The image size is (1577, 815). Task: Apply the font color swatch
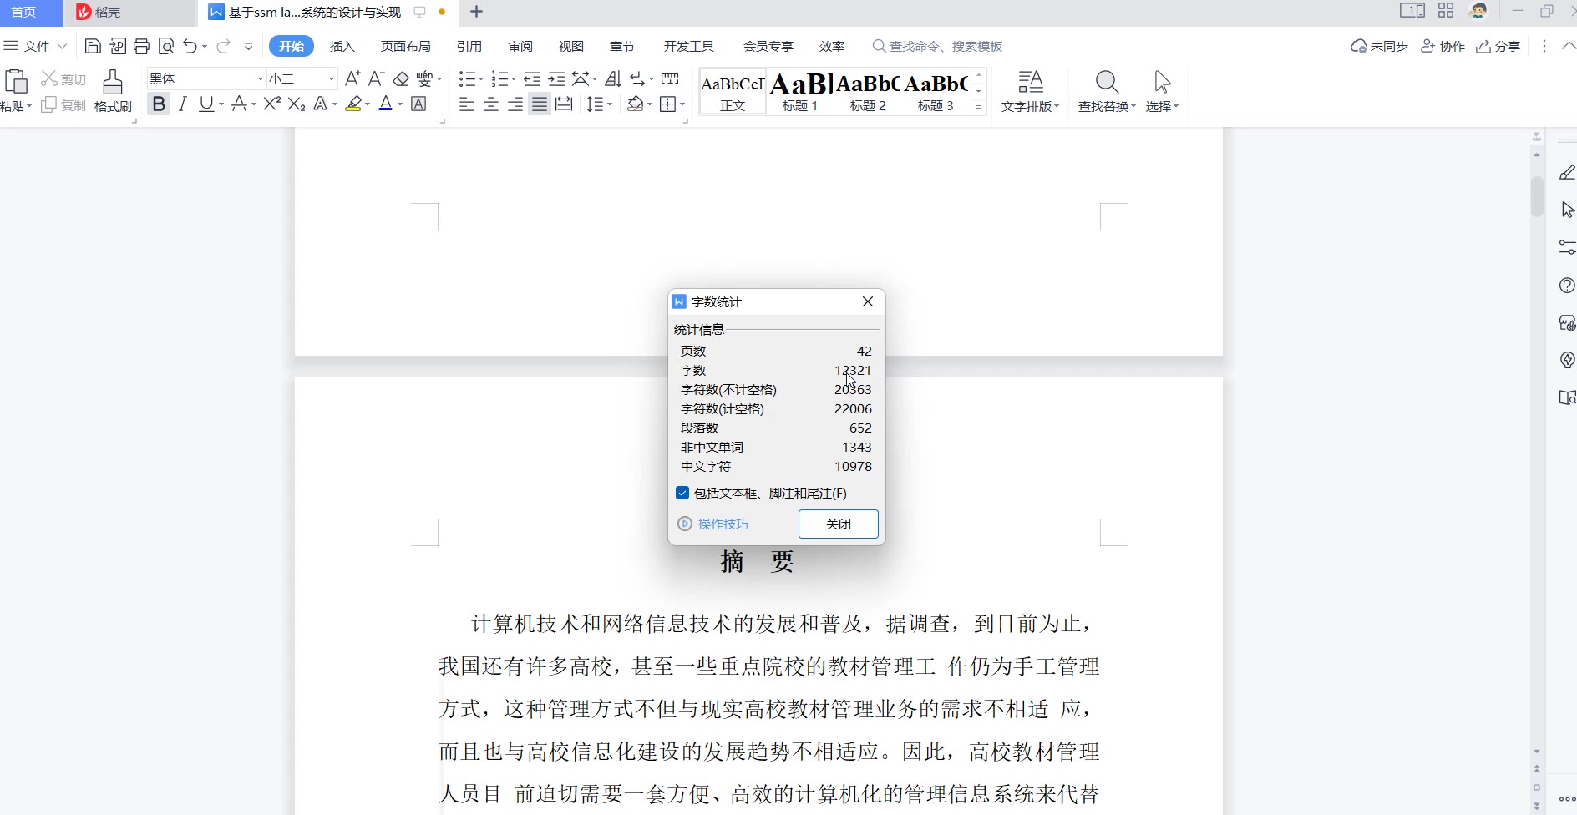pos(385,104)
